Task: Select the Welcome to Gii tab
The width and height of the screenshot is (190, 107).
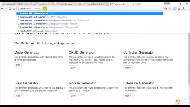Action: pos(122,4)
